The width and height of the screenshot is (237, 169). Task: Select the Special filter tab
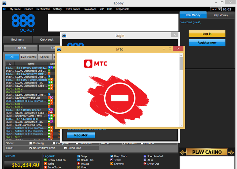coord(45,57)
